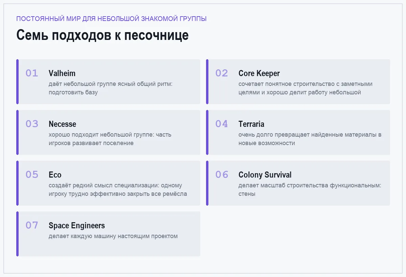Click number 05 beside Eco
The height and width of the screenshot is (277, 406).
click(x=32, y=175)
